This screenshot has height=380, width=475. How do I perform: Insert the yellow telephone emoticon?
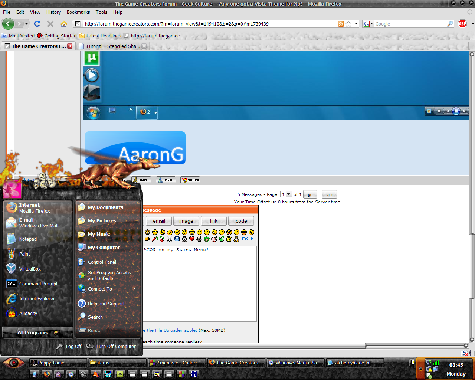229,239
